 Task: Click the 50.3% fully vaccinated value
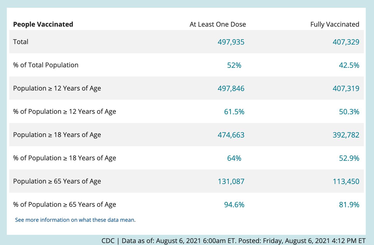tap(349, 112)
